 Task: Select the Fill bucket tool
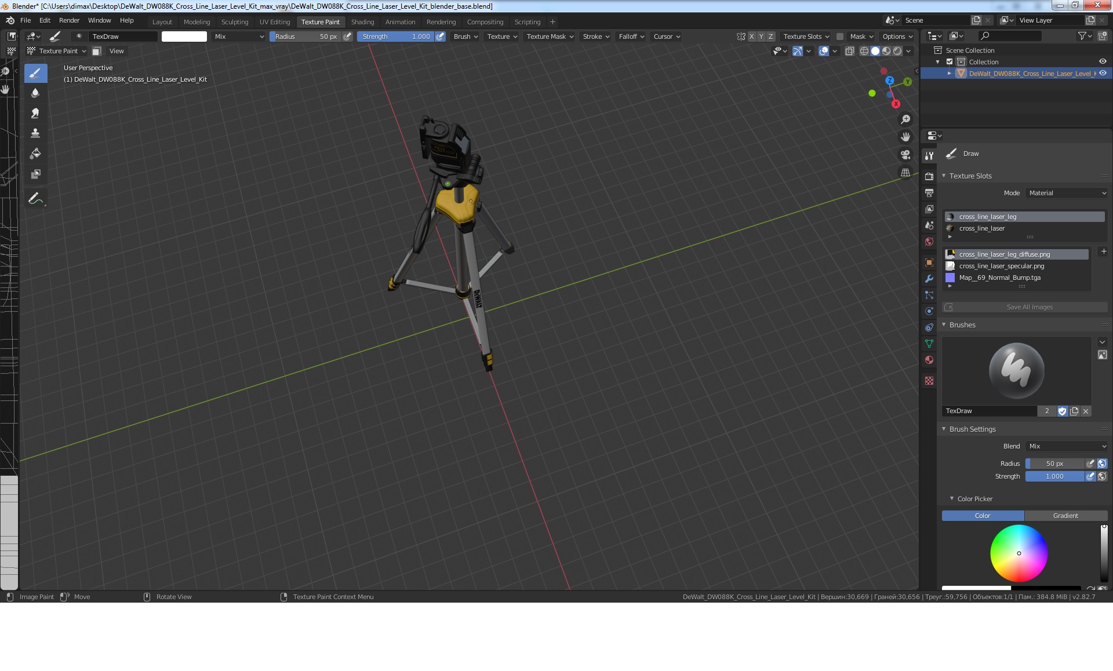coord(35,154)
